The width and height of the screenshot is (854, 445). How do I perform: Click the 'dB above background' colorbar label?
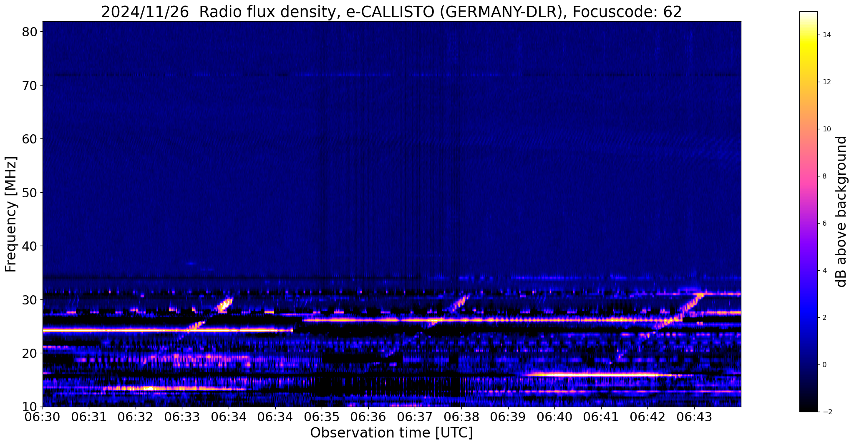[841, 211]
